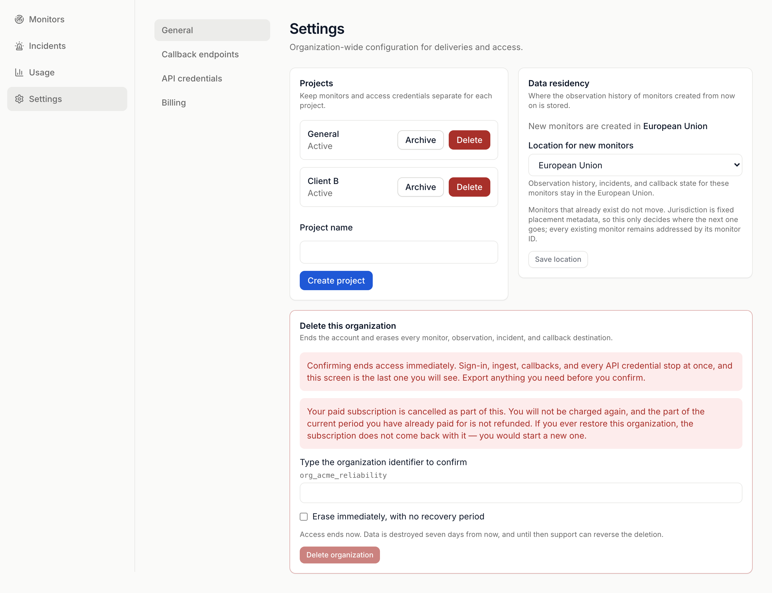Viewport: 772px width, 593px height.
Task: Delete the General project
Action: (x=469, y=140)
